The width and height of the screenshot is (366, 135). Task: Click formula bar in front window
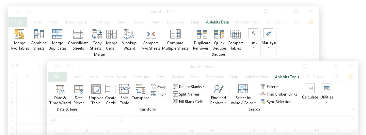240,120
